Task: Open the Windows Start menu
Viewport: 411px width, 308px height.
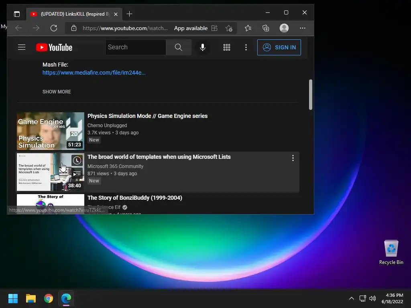Action: click(13, 298)
